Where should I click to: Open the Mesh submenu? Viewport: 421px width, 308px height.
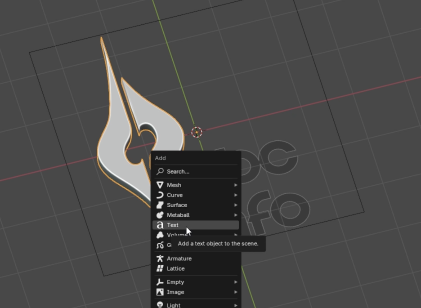[196, 185]
